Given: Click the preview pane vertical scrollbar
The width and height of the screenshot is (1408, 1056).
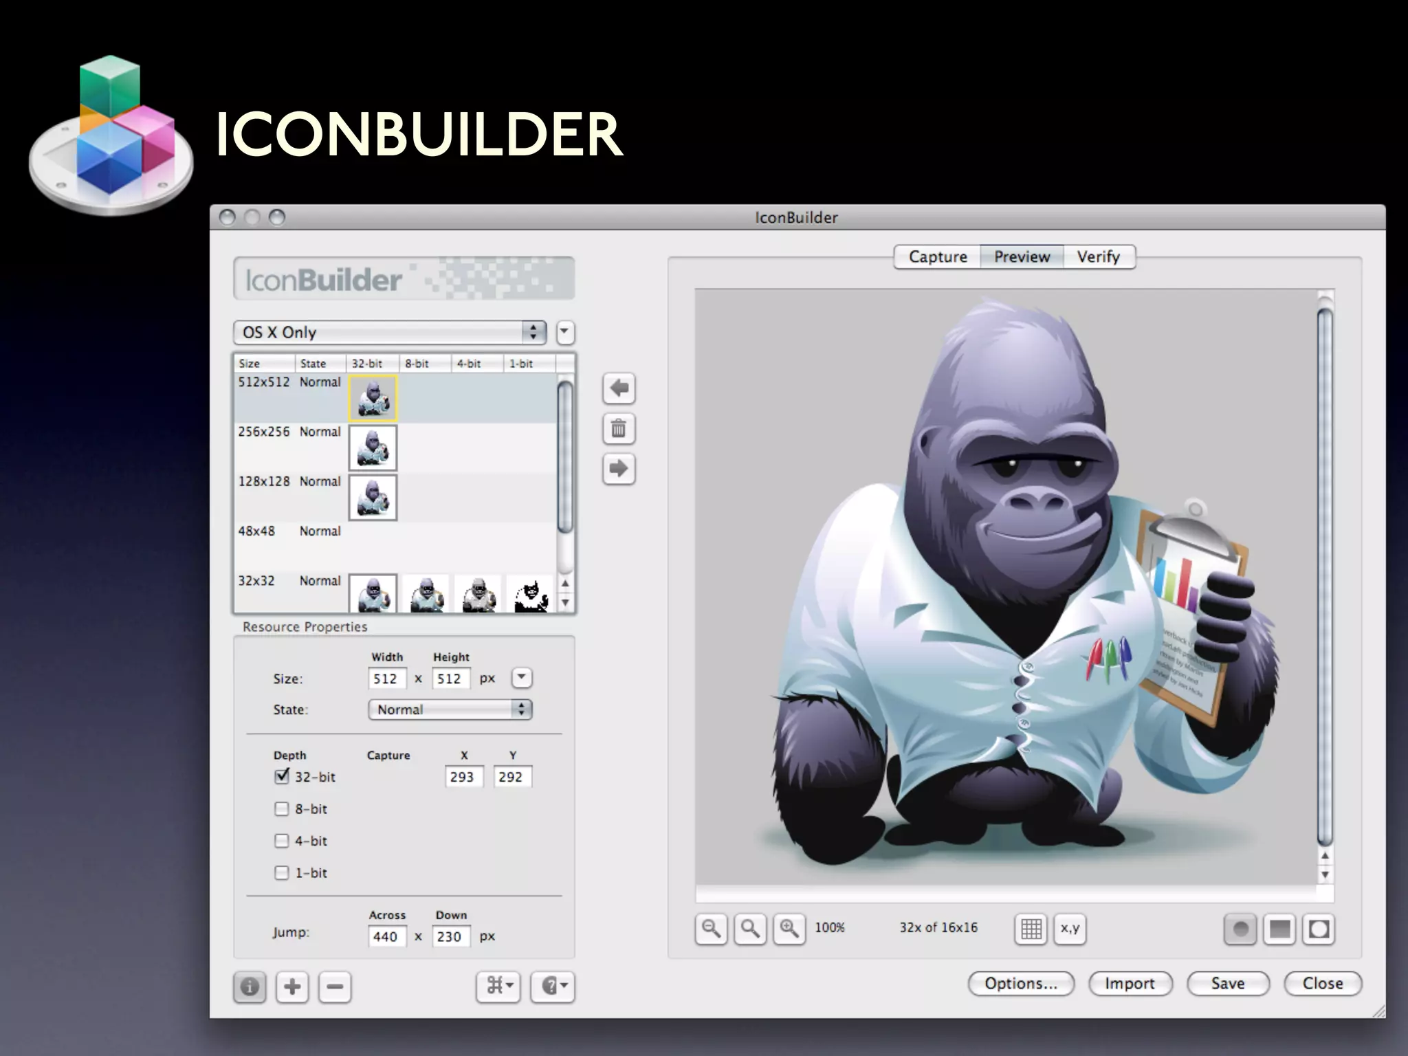Looking at the screenshot, I should (x=1325, y=576).
